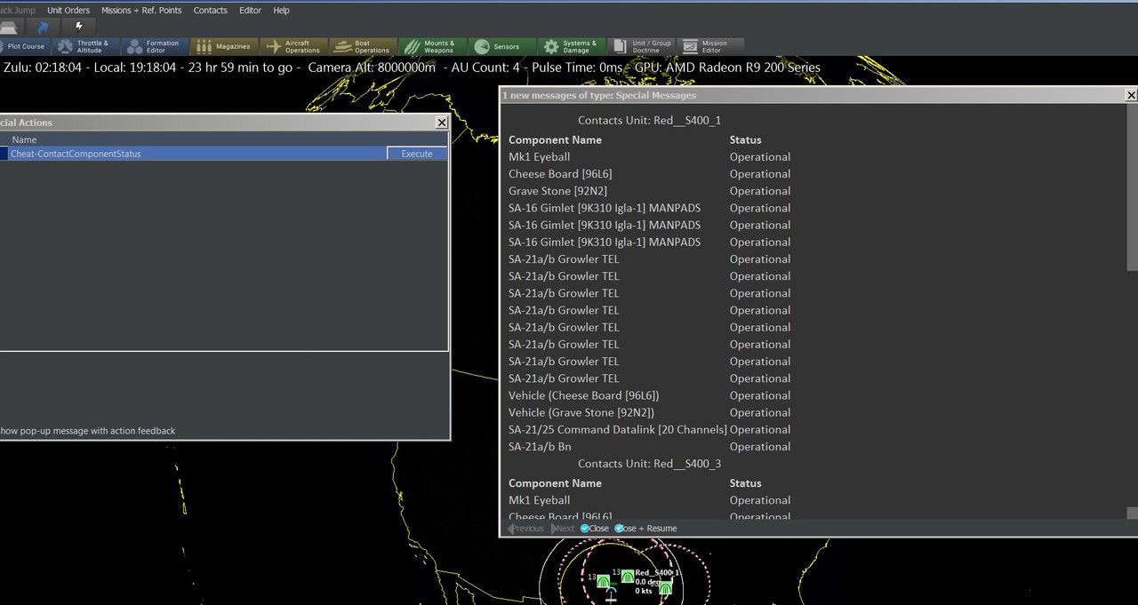Click the Special Messages window title bar text
Image resolution: width=1138 pixels, height=605 pixels.
click(x=599, y=95)
